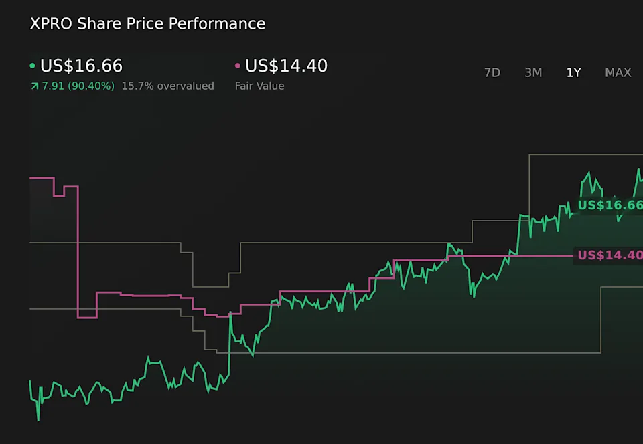Screen dimensions: 643x444
Task: Switch to the 7D time range
Action: click(492, 72)
